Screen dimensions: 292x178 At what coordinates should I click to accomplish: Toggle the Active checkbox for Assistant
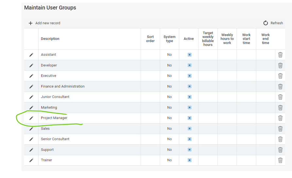pos(189,55)
